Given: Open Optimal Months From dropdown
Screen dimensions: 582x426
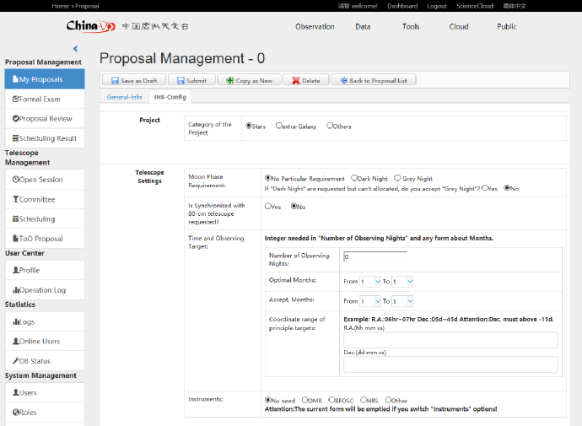Looking at the screenshot, I should point(369,281).
